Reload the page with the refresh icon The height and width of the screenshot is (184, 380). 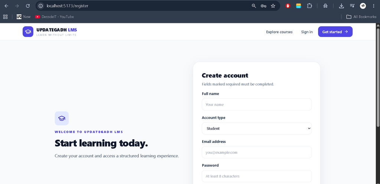(28, 6)
